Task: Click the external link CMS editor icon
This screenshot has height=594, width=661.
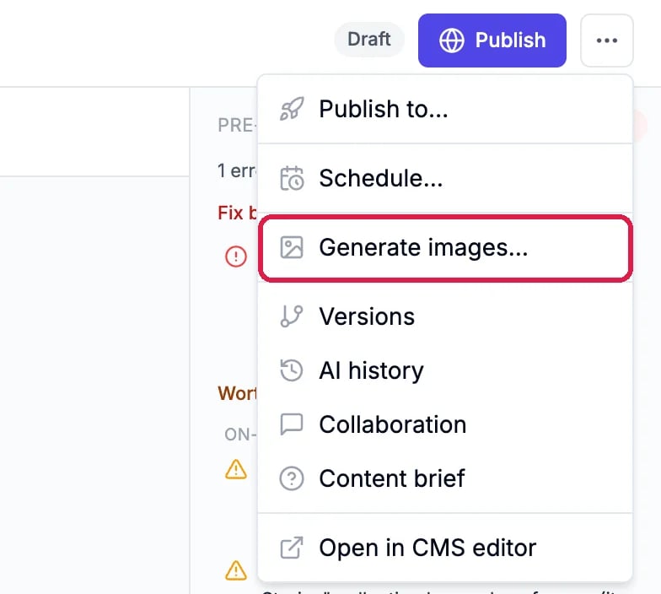Action: click(292, 548)
